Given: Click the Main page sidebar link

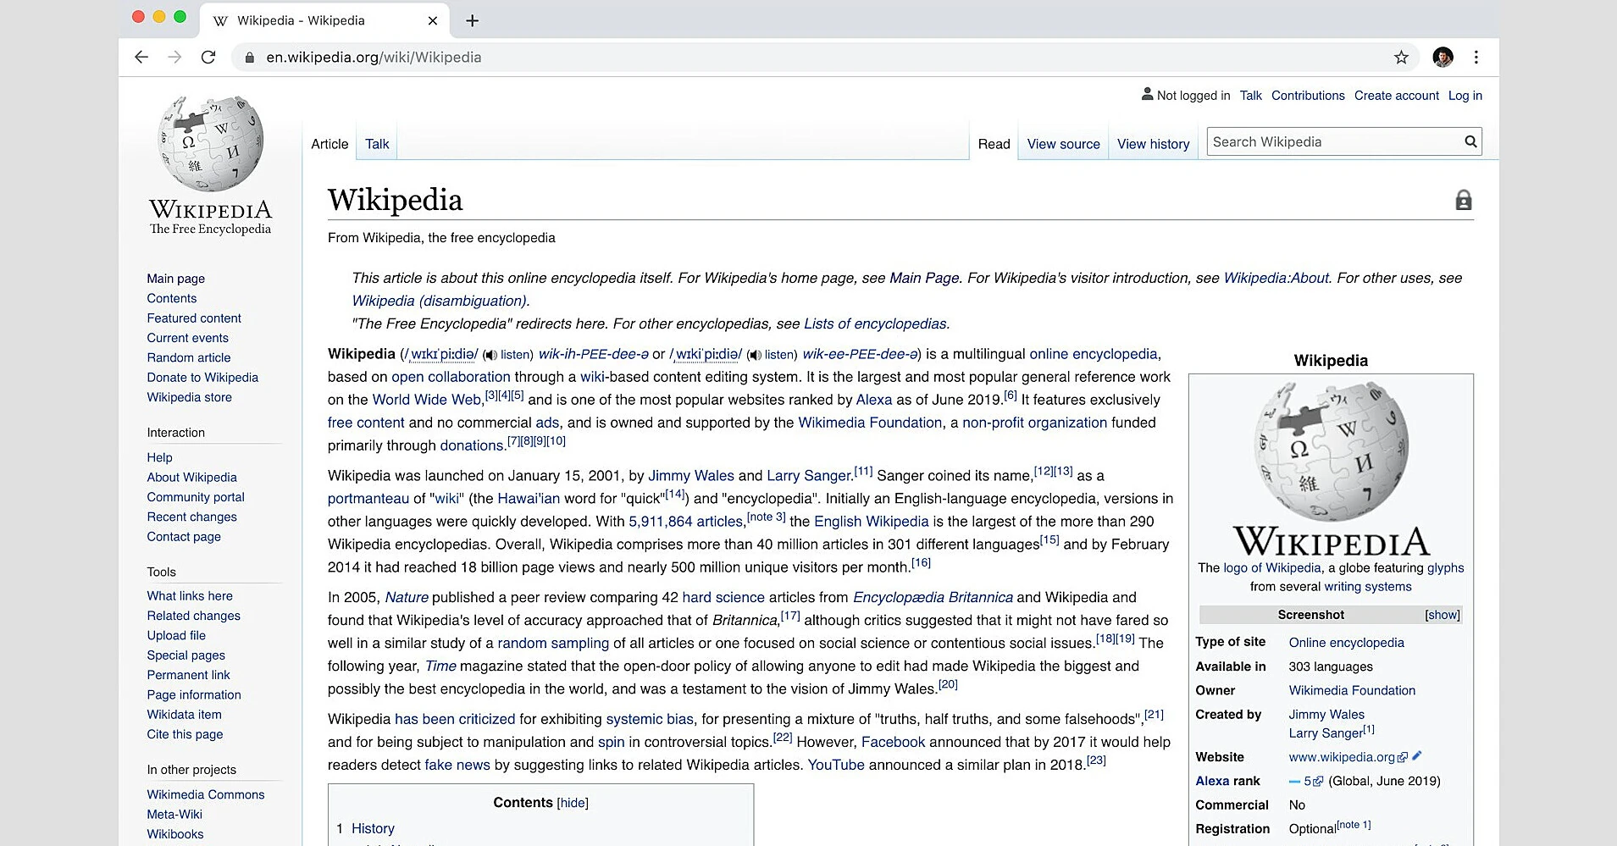Looking at the screenshot, I should (x=175, y=279).
